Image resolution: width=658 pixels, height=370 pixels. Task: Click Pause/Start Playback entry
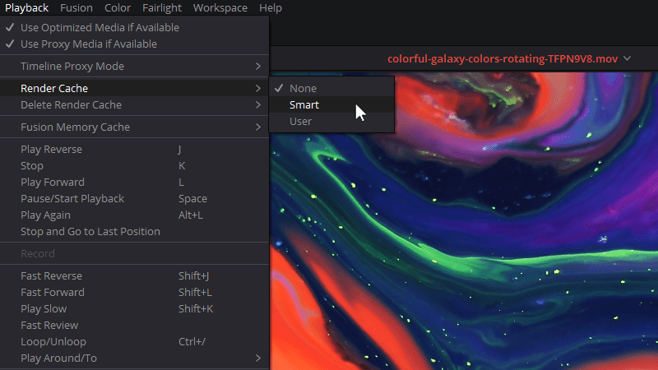click(72, 198)
